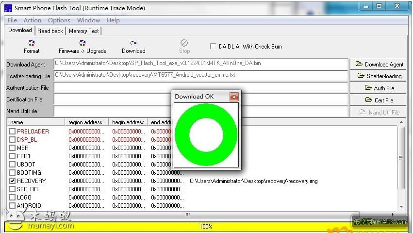413x233 pixels.
Task: Browse for a Scatter-loading file
Action: point(379,76)
